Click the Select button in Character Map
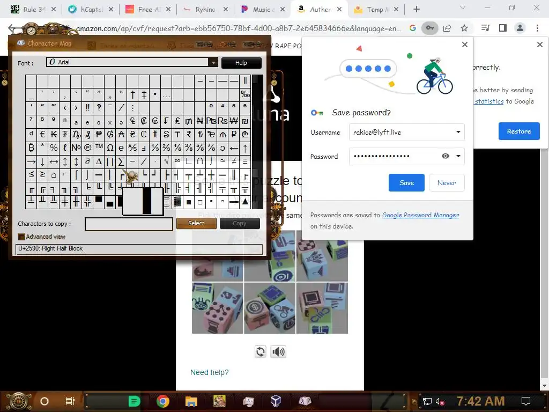The image size is (549, 412). click(x=196, y=223)
